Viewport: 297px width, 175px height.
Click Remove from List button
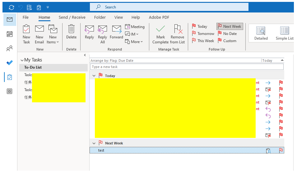tap(178, 34)
